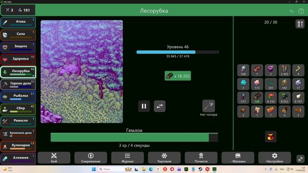Open the Снаряжение screen

coord(90,158)
